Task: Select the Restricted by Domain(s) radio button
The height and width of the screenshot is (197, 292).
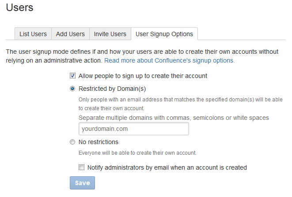Action: point(73,89)
